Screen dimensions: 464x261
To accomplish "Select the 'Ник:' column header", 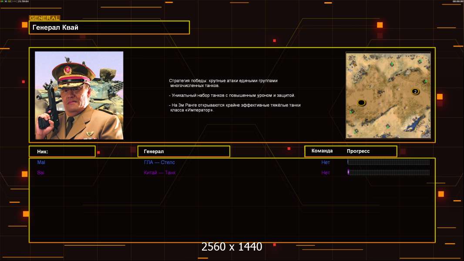I will (62, 151).
